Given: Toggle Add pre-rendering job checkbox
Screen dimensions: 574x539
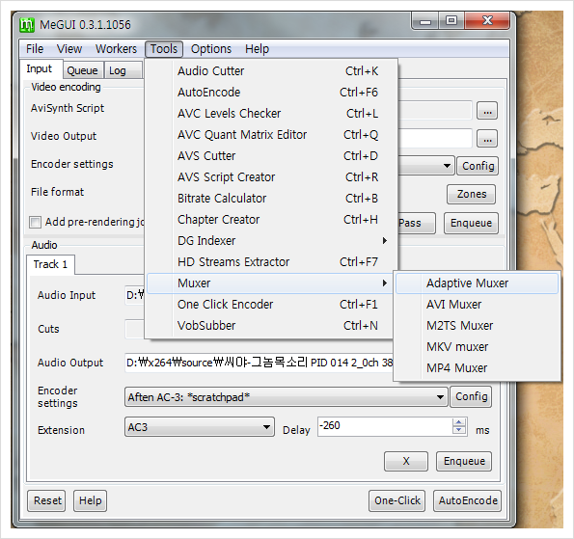Looking at the screenshot, I should [35, 222].
